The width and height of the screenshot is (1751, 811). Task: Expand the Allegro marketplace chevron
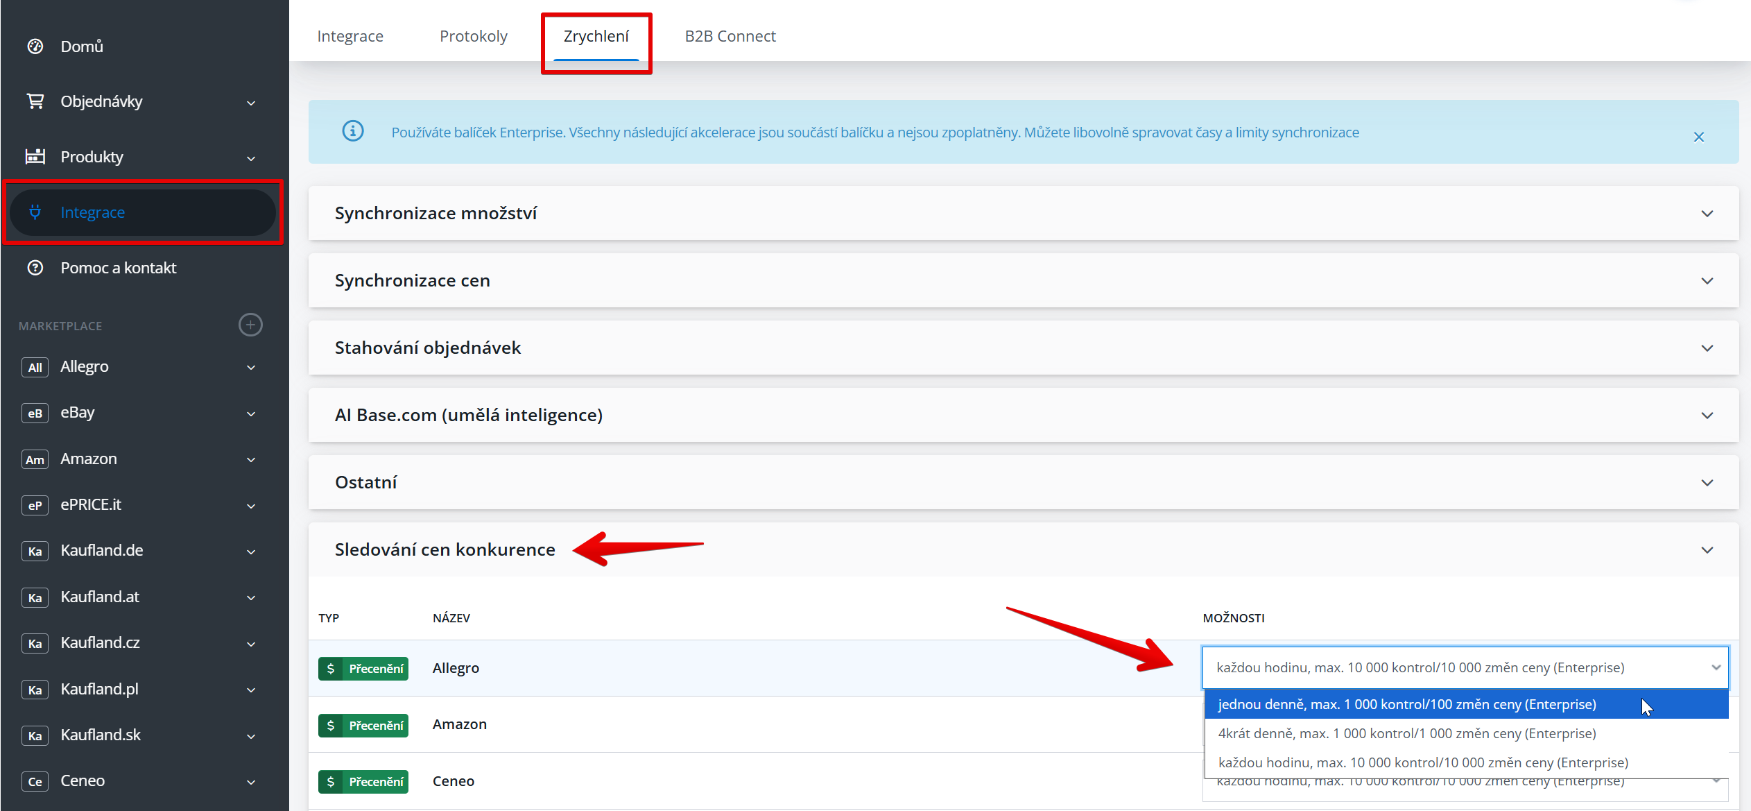coord(251,368)
